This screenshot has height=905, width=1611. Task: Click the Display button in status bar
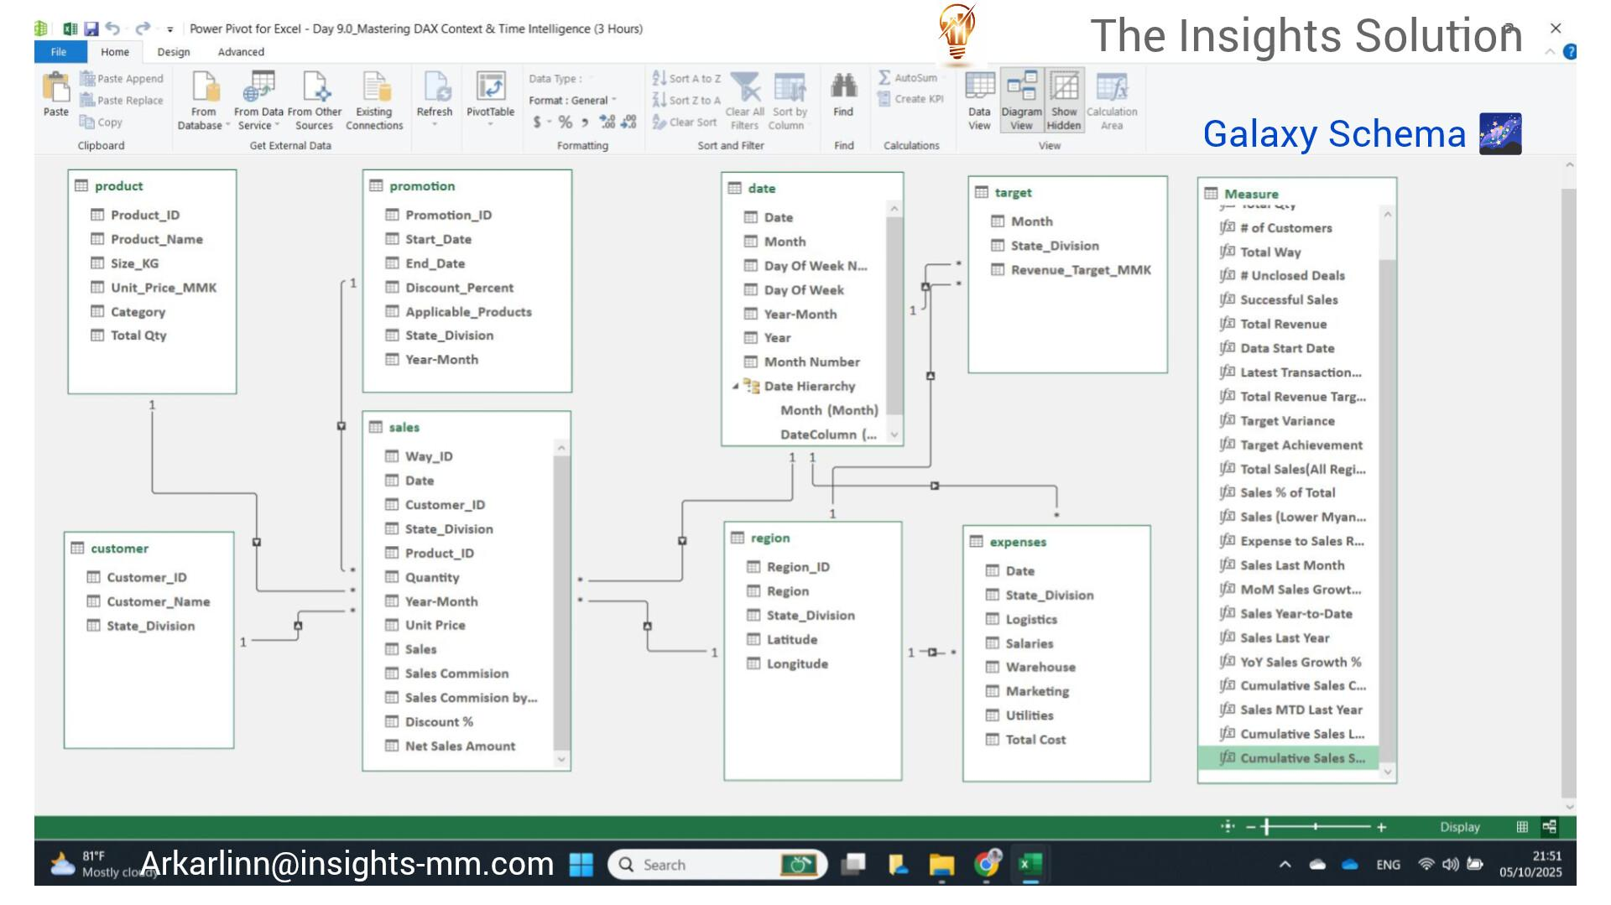[x=1460, y=827]
